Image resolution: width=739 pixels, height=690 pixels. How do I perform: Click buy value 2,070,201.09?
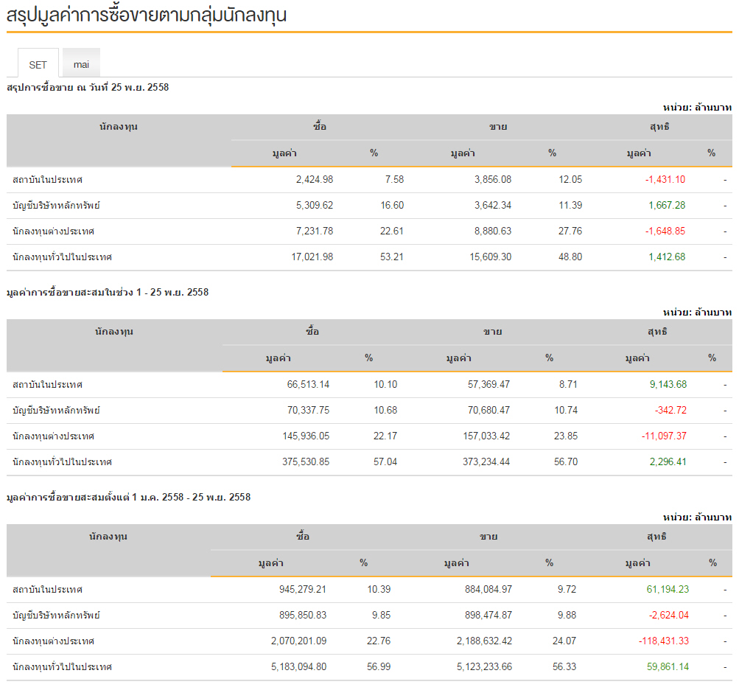(x=299, y=641)
